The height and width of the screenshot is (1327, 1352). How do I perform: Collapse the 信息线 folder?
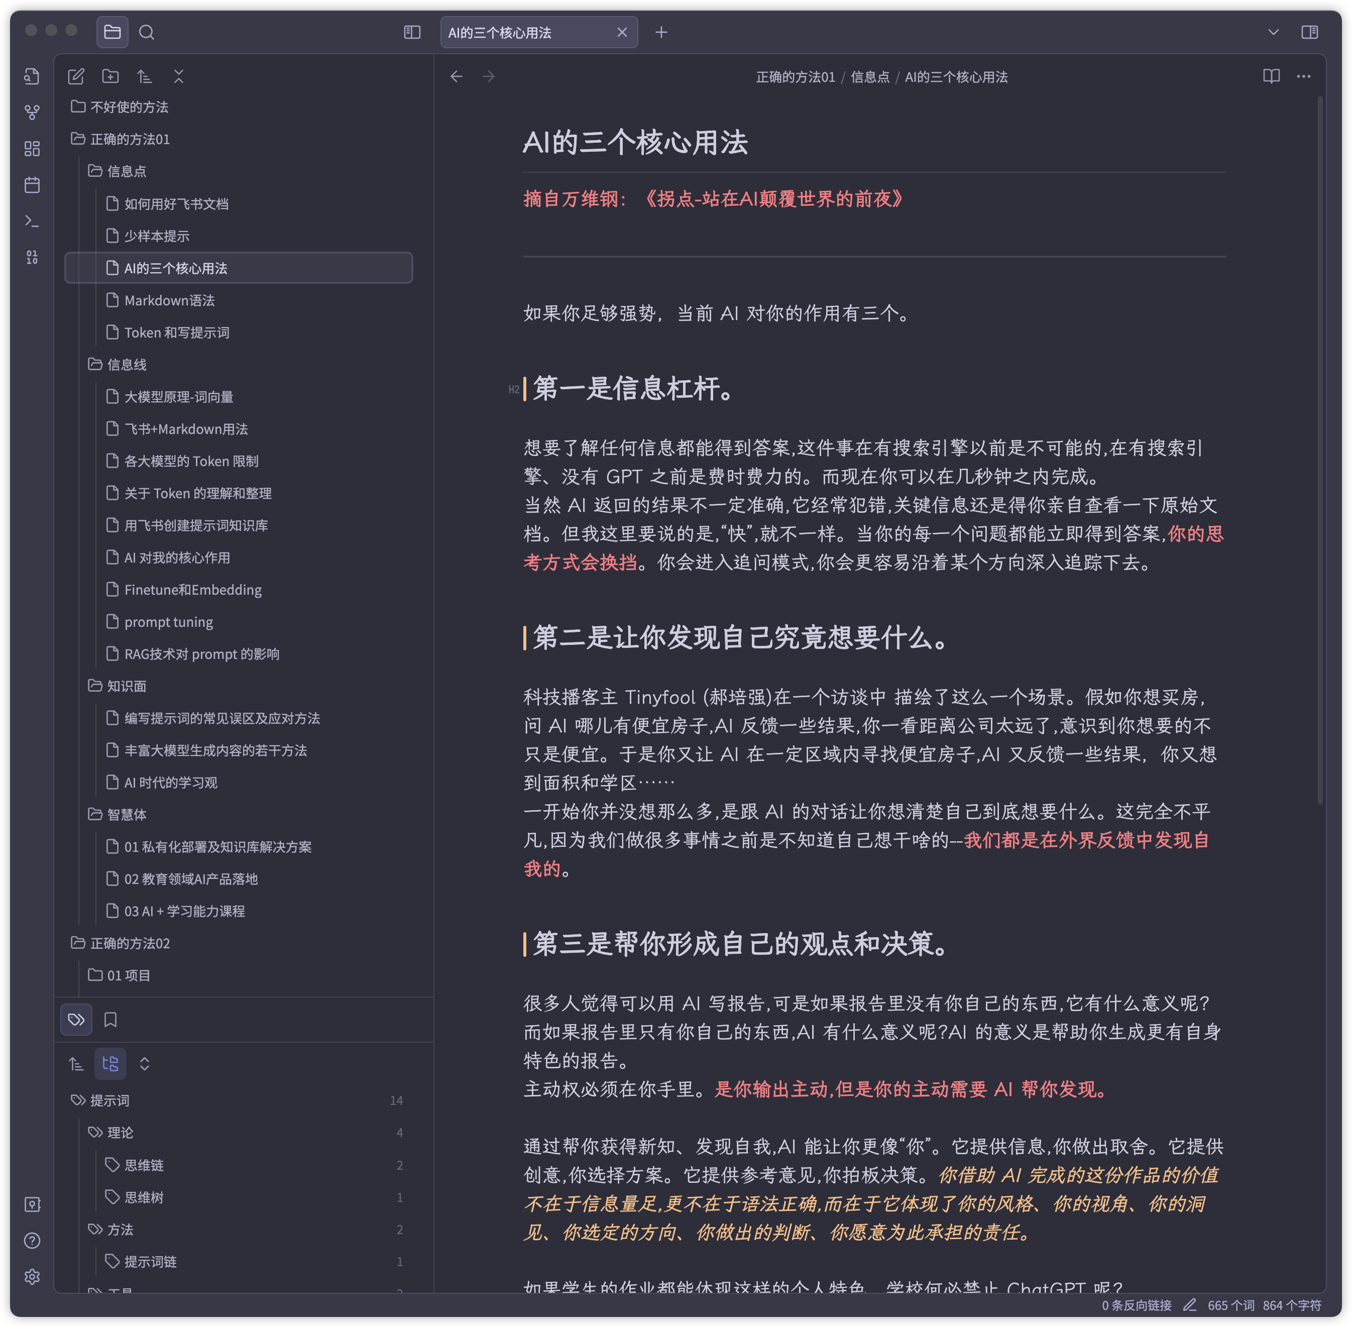(x=239, y=365)
